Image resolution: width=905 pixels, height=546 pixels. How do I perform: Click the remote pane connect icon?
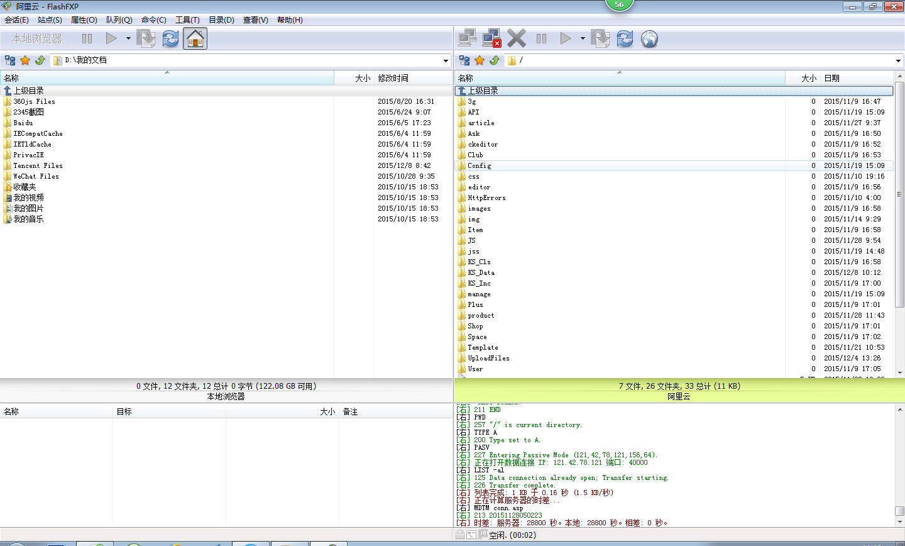467,39
